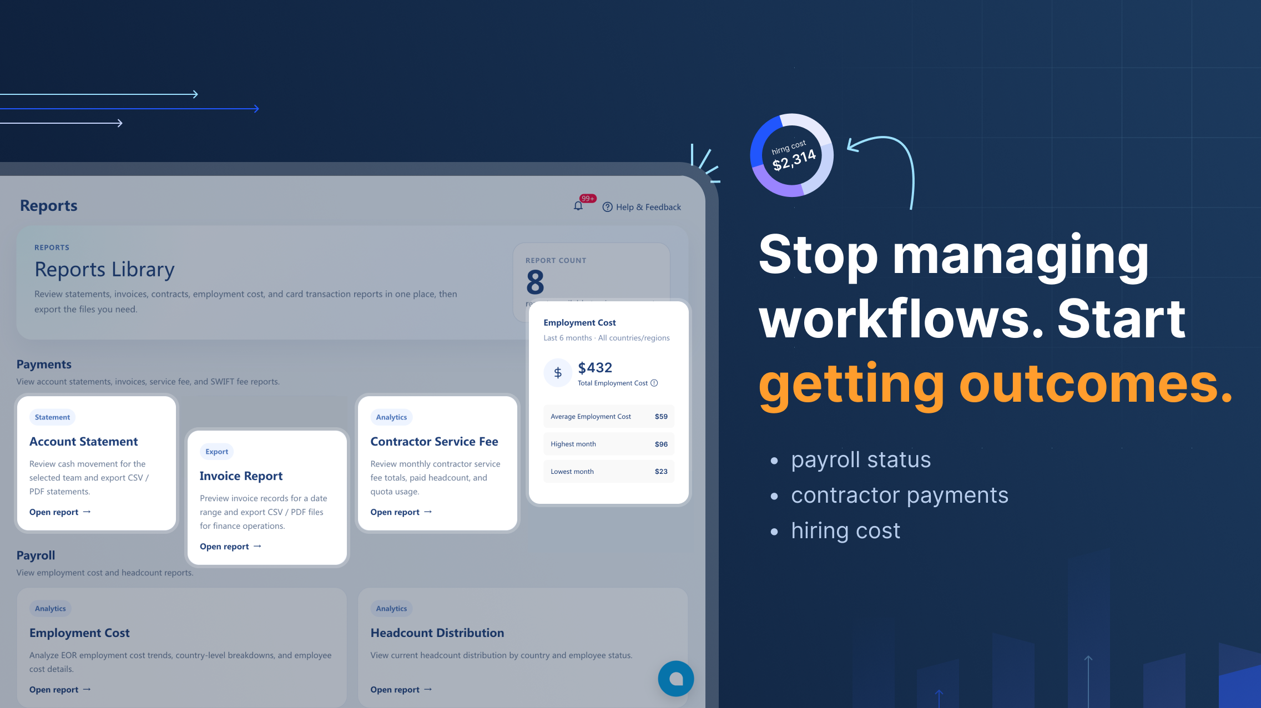Click the info icon beside Total Employment Cost

654,383
